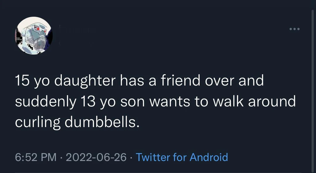Viewport: 316px width, 173px height.
Task: Click the middle dot of the ellipsis icon
Action: (294, 29)
